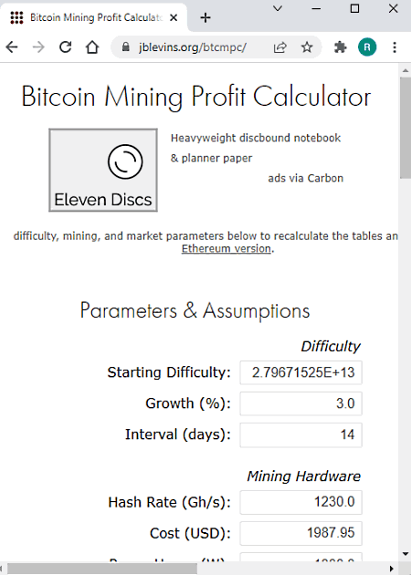Open the Extensions puzzle icon
The height and width of the screenshot is (575, 411).
[341, 47]
